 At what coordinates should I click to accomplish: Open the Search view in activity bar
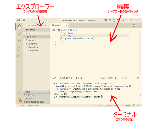[19, 34]
